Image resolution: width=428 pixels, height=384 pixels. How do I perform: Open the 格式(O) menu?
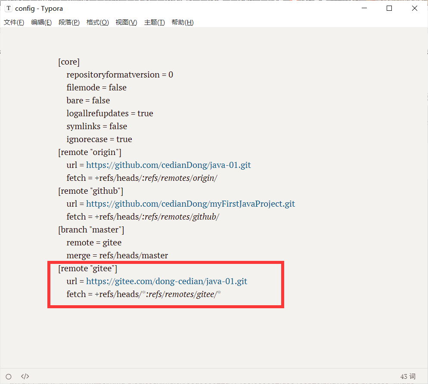[x=97, y=22]
